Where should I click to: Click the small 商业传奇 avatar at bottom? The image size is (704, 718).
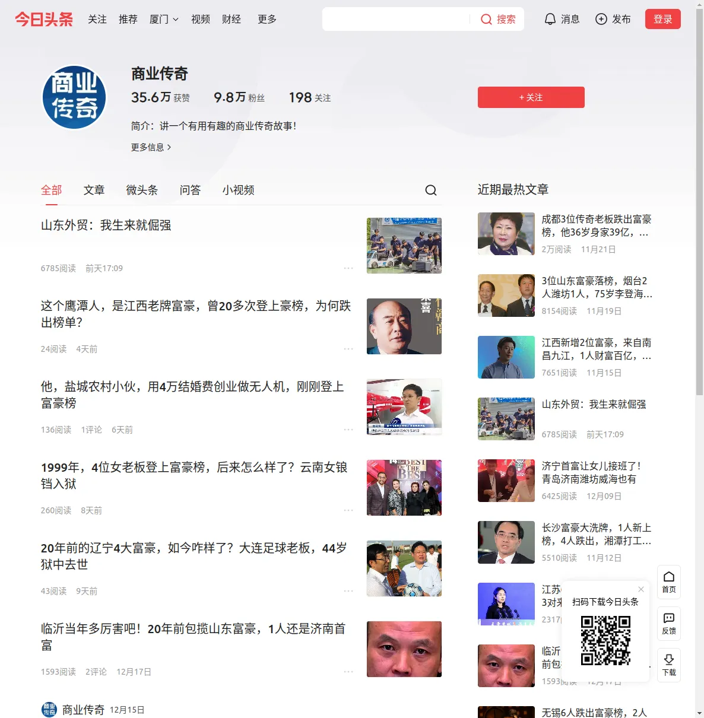[x=49, y=710]
